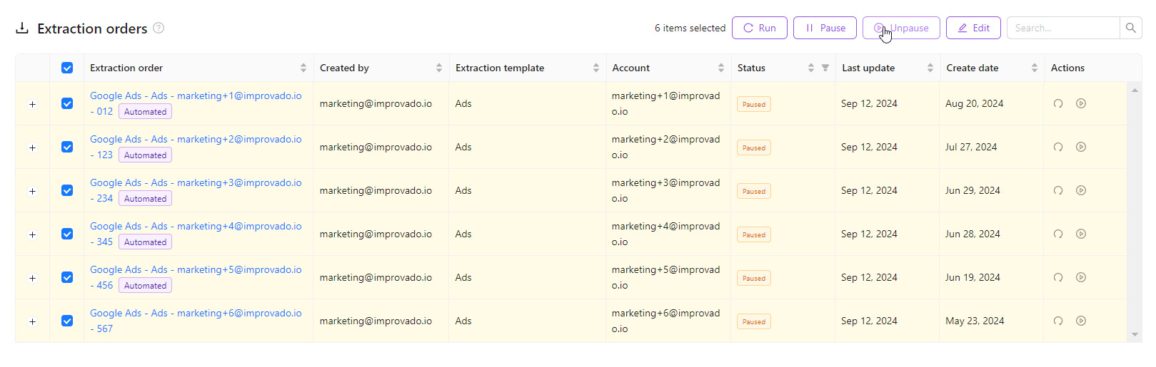The width and height of the screenshot is (1156, 367).
Task: Click the table scrollbar down arrow
Action: click(1135, 334)
